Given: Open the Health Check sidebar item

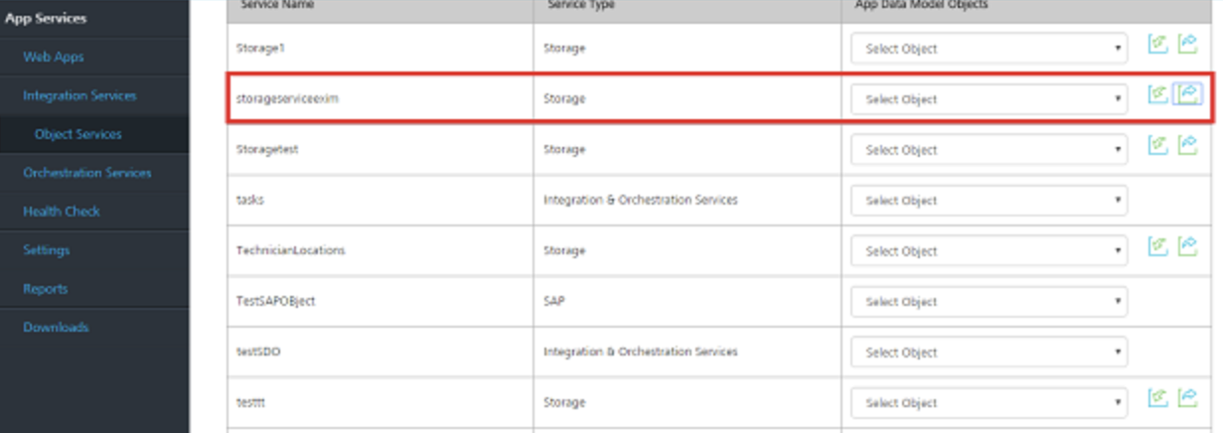Looking at the screenshot, I should (x=62, y=212).
